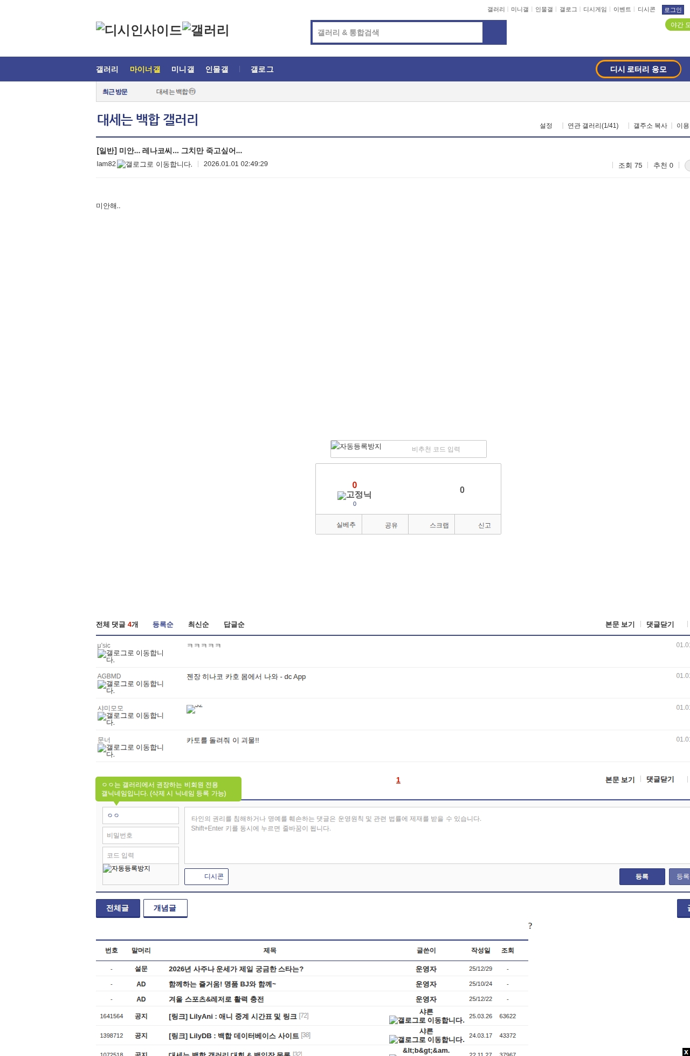Screen dimensions: 690x1056
Task: Sort comments by 최신순
Action: [x=198, y=625]
